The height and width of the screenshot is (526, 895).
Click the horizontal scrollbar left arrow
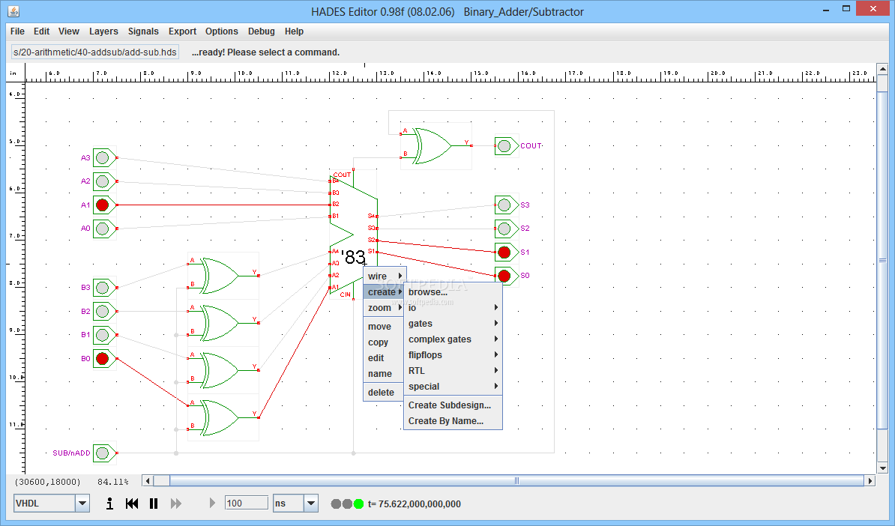148,481
